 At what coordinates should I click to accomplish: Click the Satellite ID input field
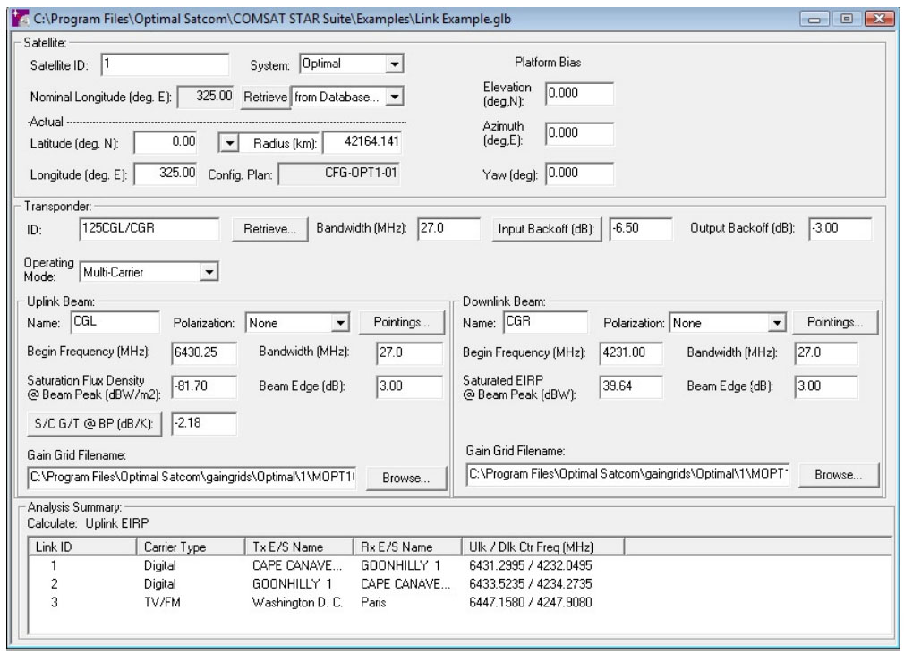[165, 64]
